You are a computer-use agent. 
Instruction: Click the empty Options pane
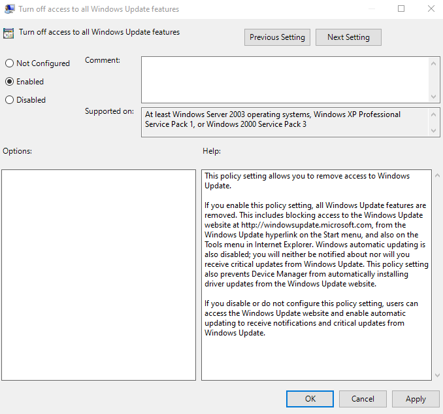click(x=99, y=275)
